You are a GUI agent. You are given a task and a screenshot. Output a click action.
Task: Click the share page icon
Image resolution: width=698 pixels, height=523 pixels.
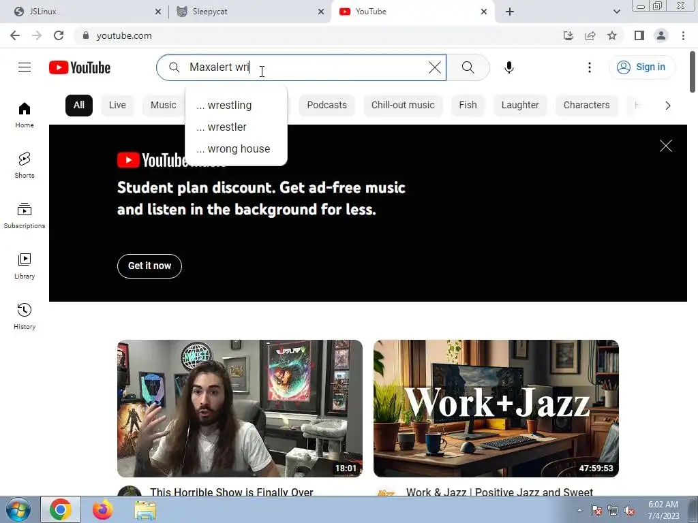590,35
